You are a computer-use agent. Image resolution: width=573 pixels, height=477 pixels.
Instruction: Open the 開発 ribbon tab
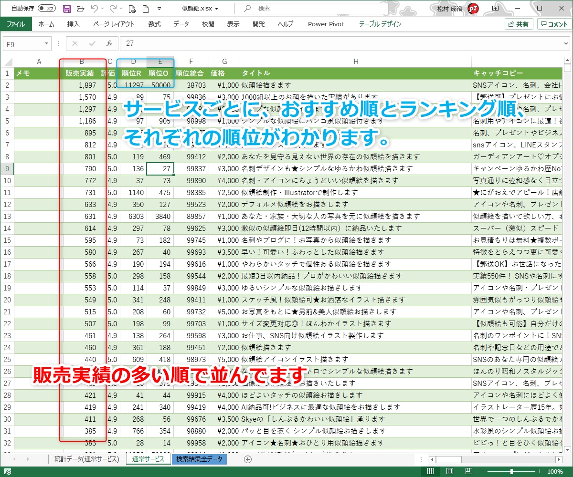(259, 24)
